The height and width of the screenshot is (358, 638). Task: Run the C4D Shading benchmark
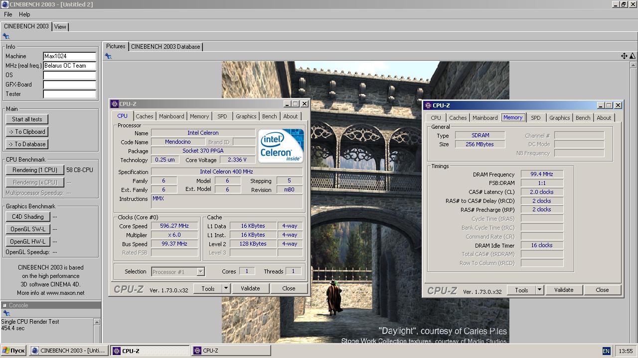(28, 217)
